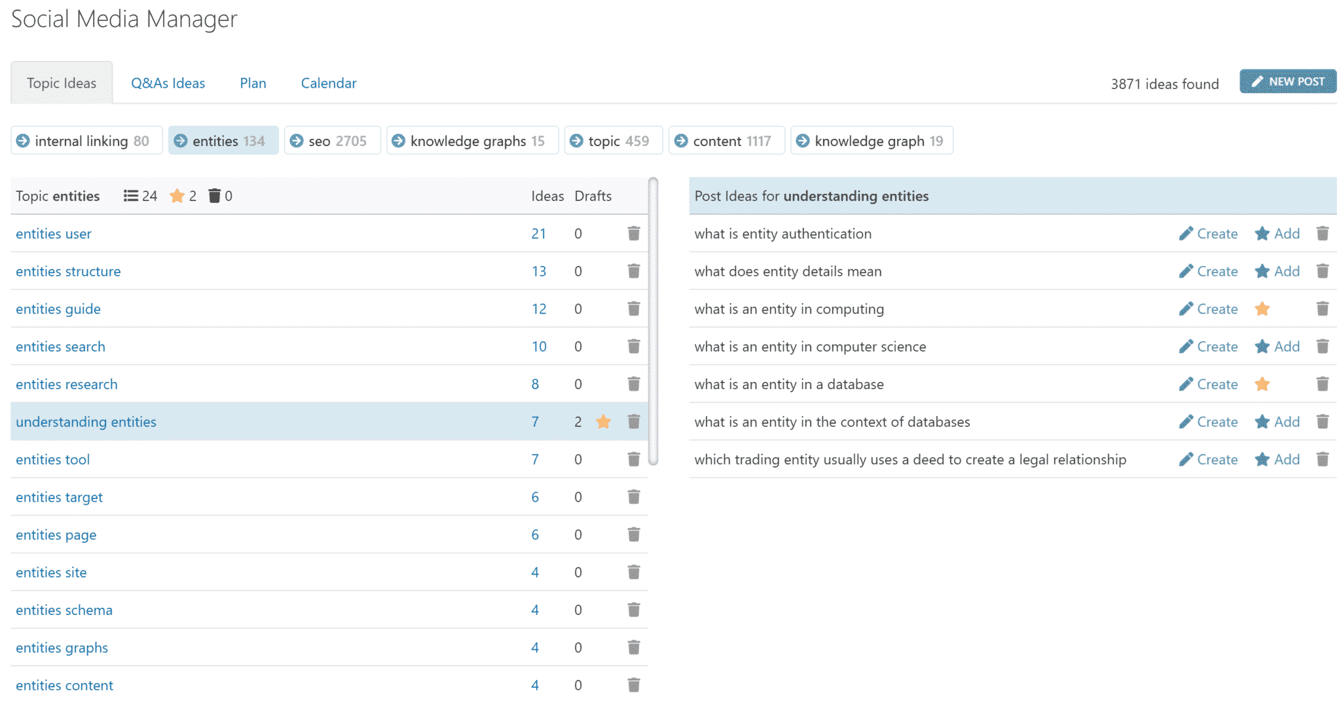Remove idea 'what is an entity in the context of databases'
The width and height of the screenshot is (1341, 708).
point(1322,422)
